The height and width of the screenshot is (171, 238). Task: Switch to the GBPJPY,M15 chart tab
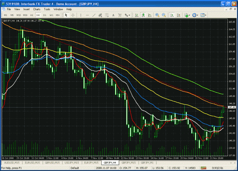tap(129, 163)
